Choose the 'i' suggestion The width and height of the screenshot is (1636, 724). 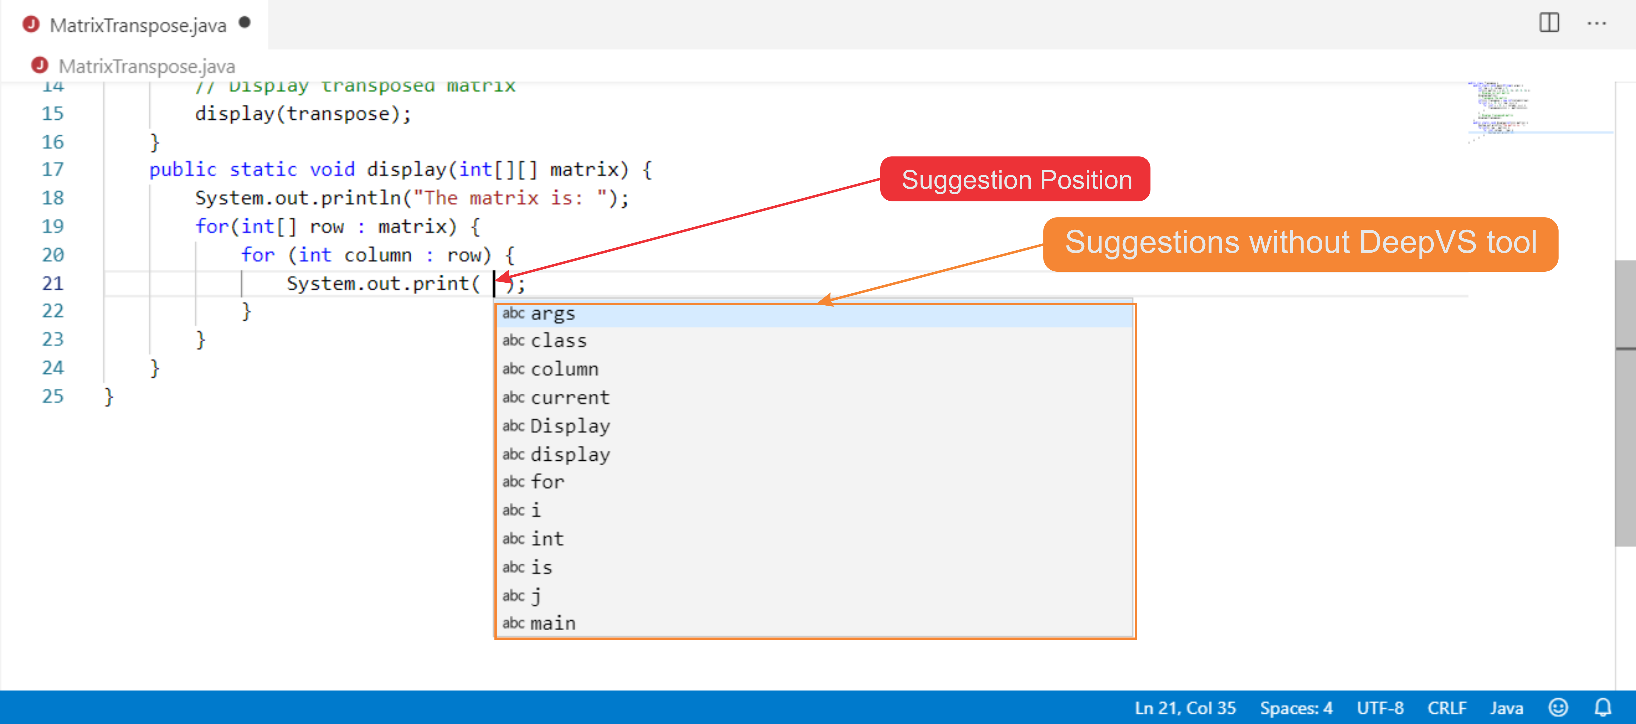(x=814, y=510)
